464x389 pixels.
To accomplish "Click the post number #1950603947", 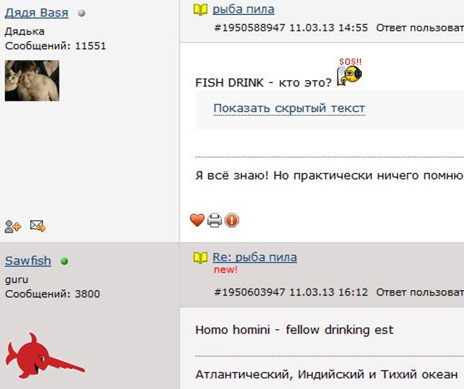I will (x=249, y=293).
